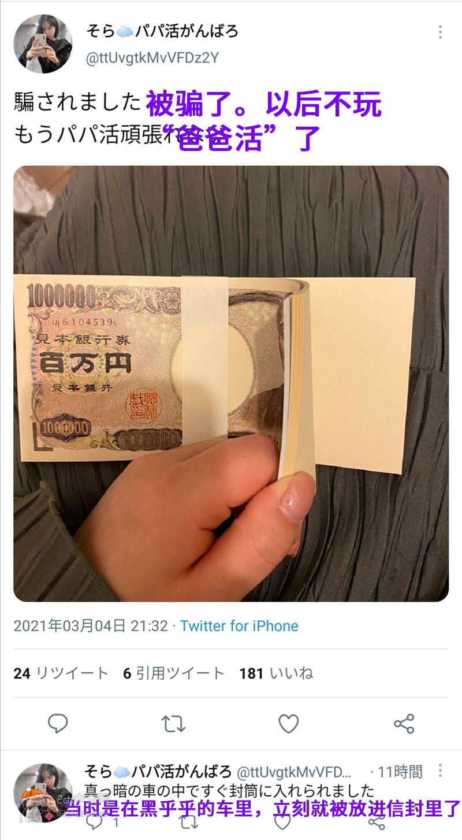Share the main tweet
This screenshot has height=840, width=462.
(x=404, y=724)
